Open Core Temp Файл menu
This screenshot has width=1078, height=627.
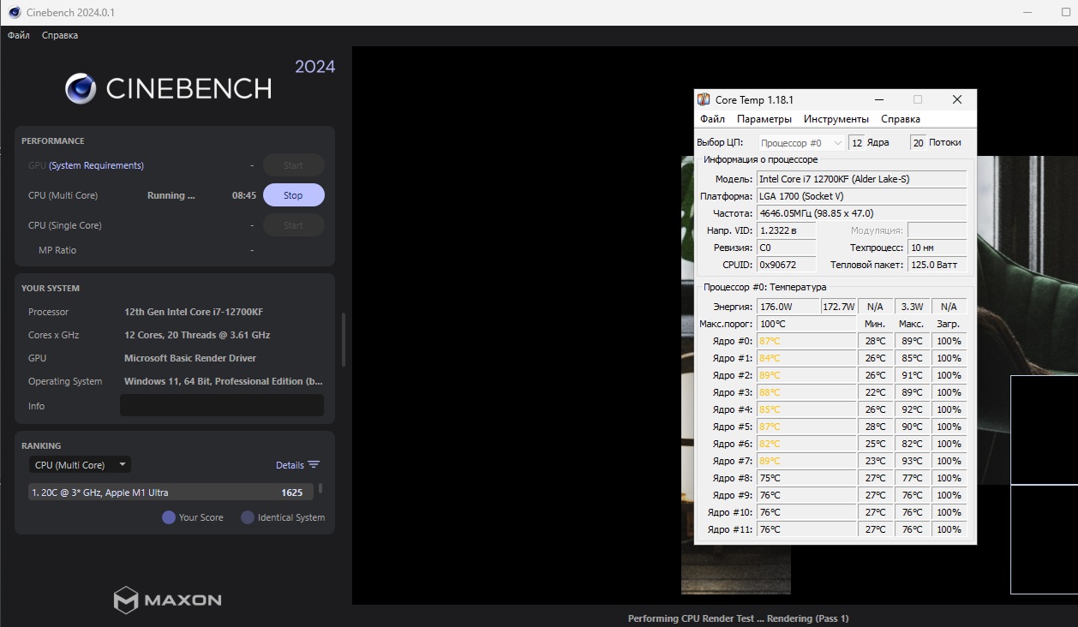click(x=712, y=119)
